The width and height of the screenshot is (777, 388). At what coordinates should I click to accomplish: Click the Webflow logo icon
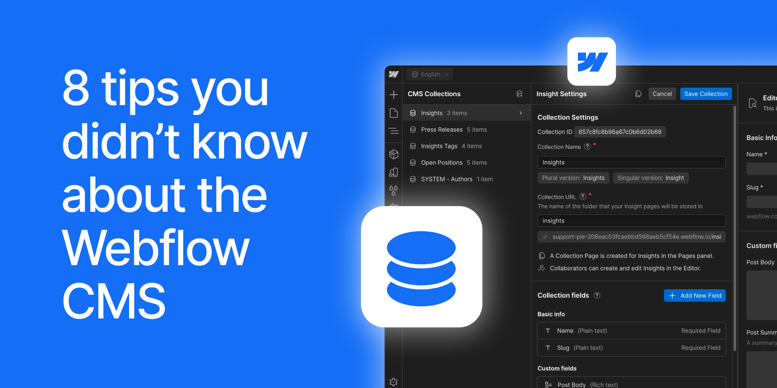pyautogui.click(x=393, y=74)
